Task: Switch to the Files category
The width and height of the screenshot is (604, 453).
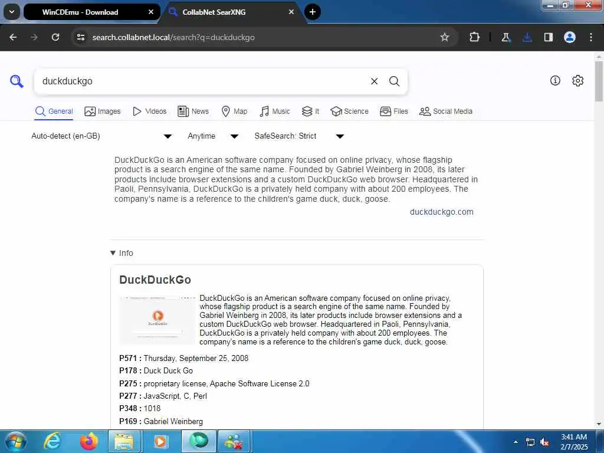Action: [393, 111]
